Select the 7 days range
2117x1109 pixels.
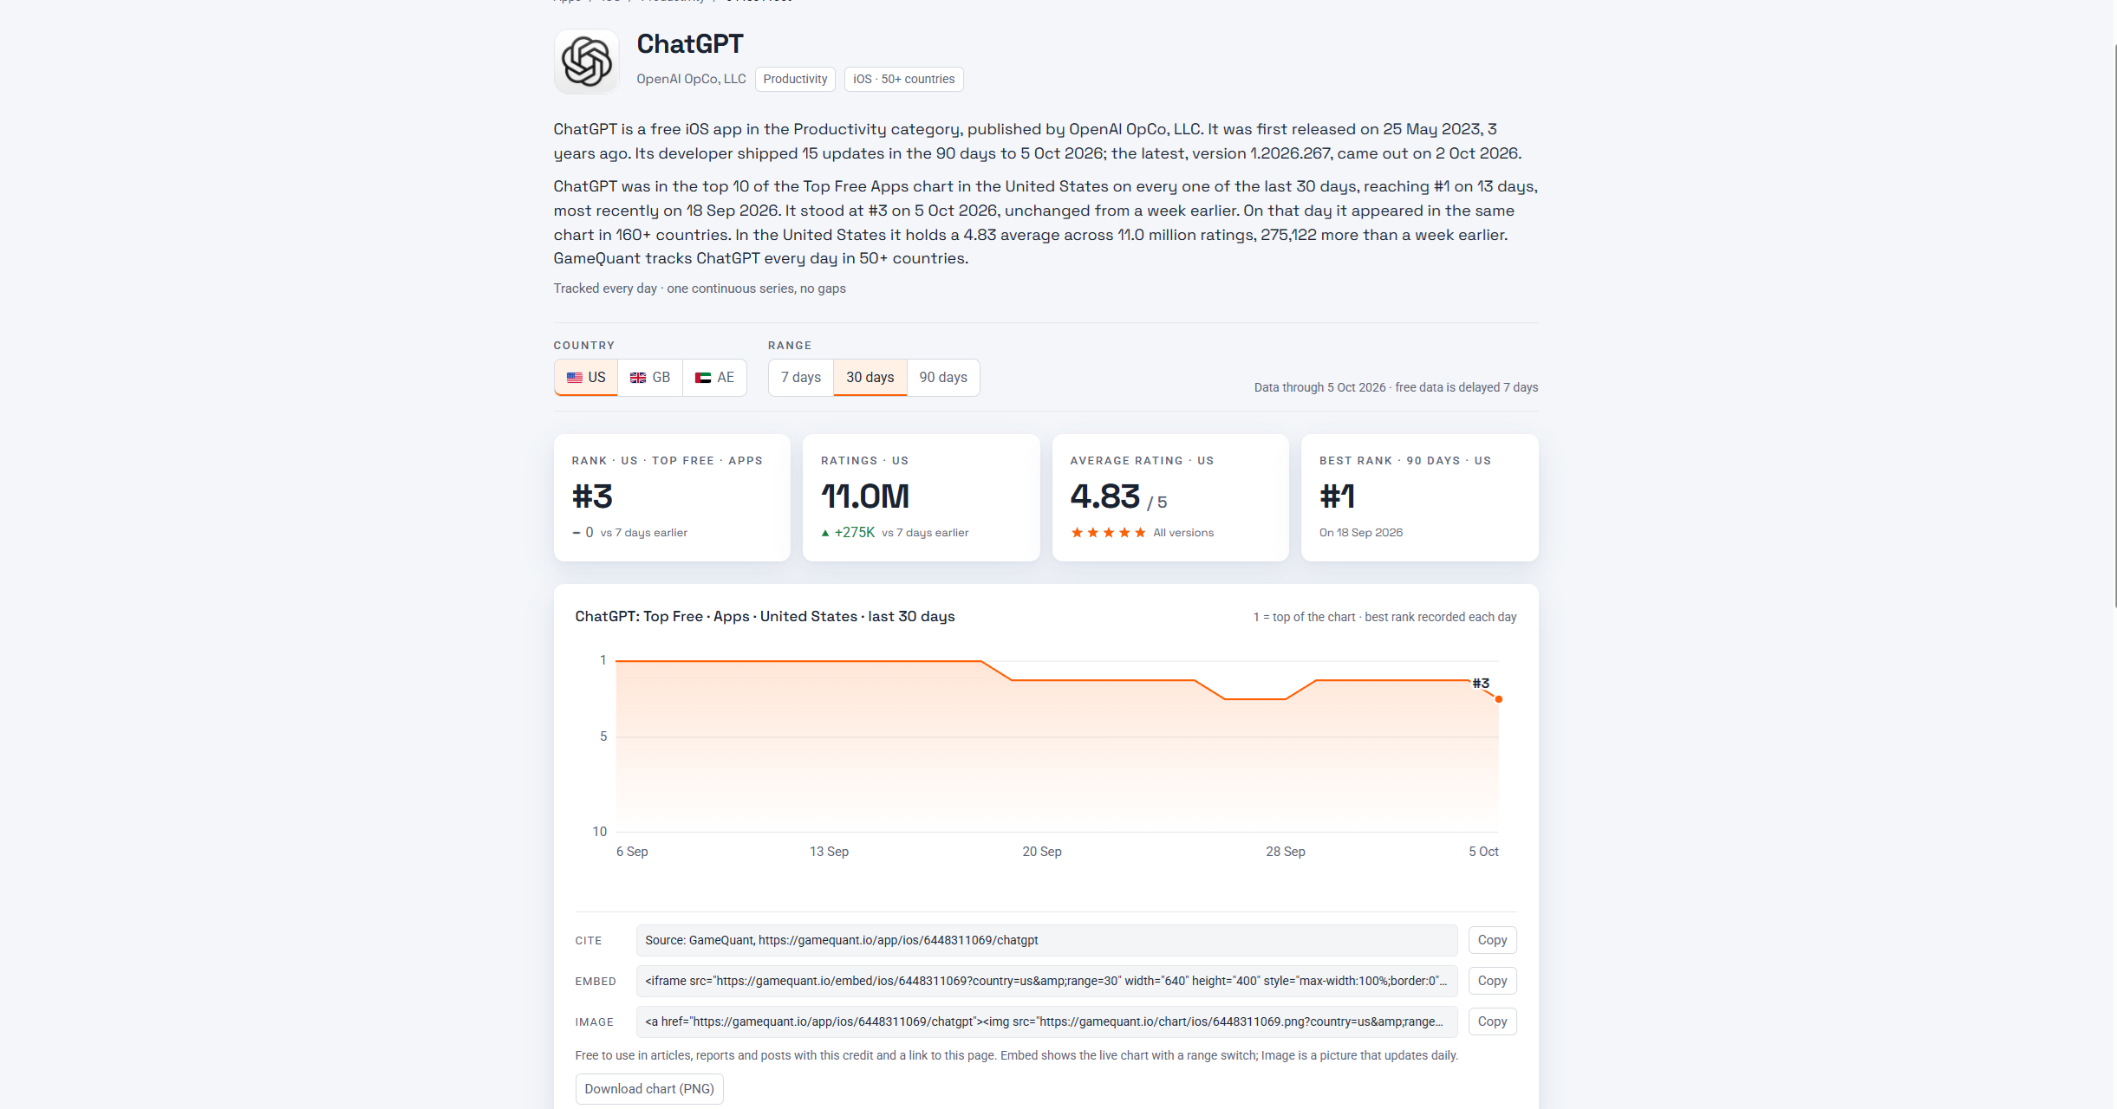click(x=801, y=378)
